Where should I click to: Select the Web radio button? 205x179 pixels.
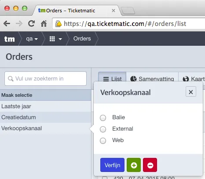103,141
